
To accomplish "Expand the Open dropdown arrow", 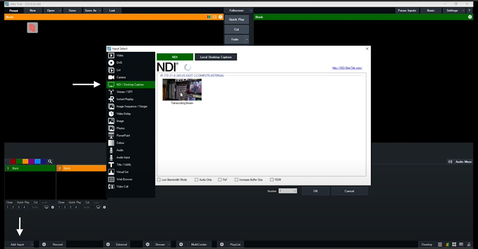I will [x=60, y=10].
